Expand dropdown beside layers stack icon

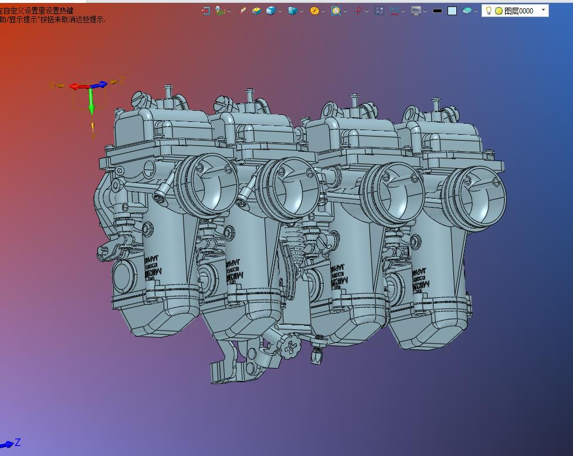coord(476,11)
